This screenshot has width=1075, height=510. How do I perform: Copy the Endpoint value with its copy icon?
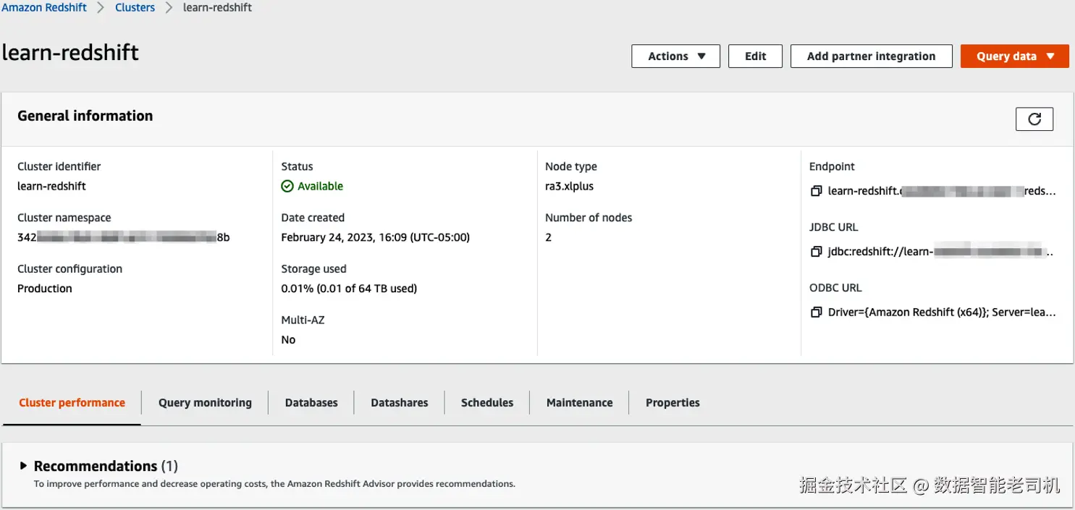click(x=817, y=191)
